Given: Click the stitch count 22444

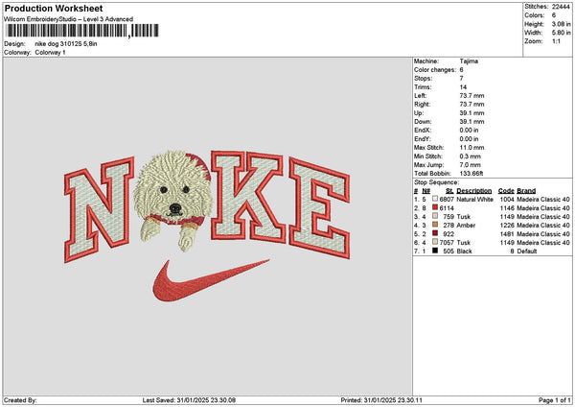Looking at the screenshot, I should (561, 7).
